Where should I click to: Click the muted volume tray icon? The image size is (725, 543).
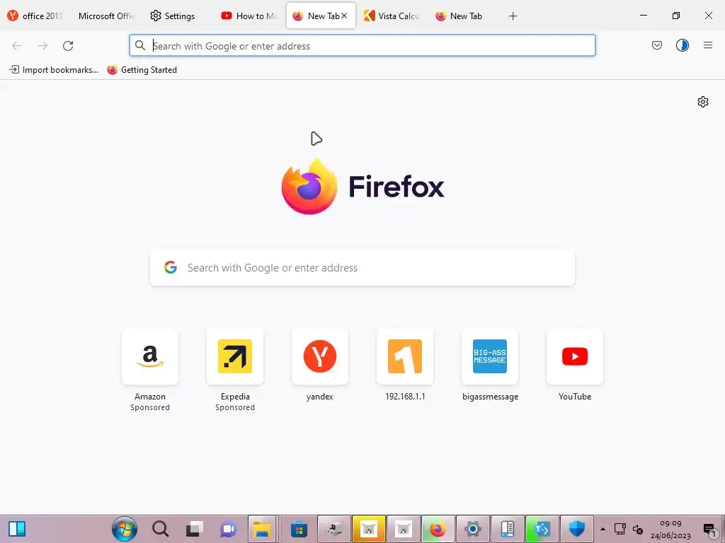[638, 529]
